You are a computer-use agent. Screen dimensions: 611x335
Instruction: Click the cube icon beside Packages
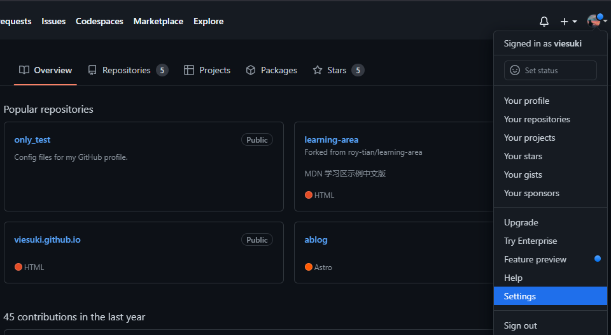251,70
